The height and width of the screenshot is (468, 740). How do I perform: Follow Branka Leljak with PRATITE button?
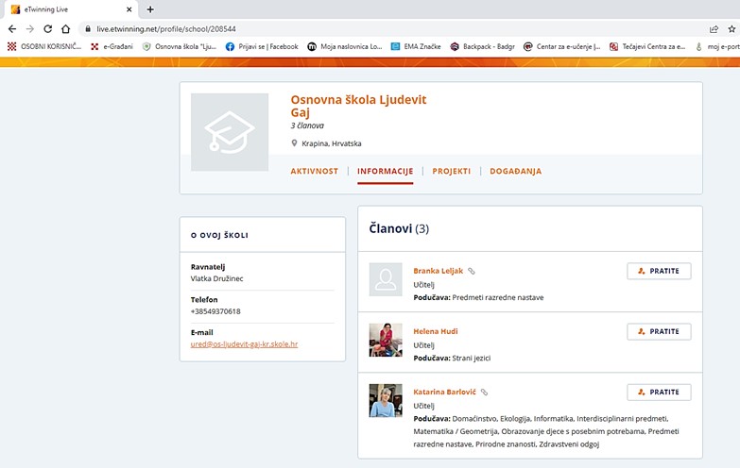[659, 271]
